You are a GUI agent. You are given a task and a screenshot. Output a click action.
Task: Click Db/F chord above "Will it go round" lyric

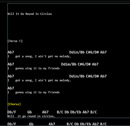tap(12, 112)
